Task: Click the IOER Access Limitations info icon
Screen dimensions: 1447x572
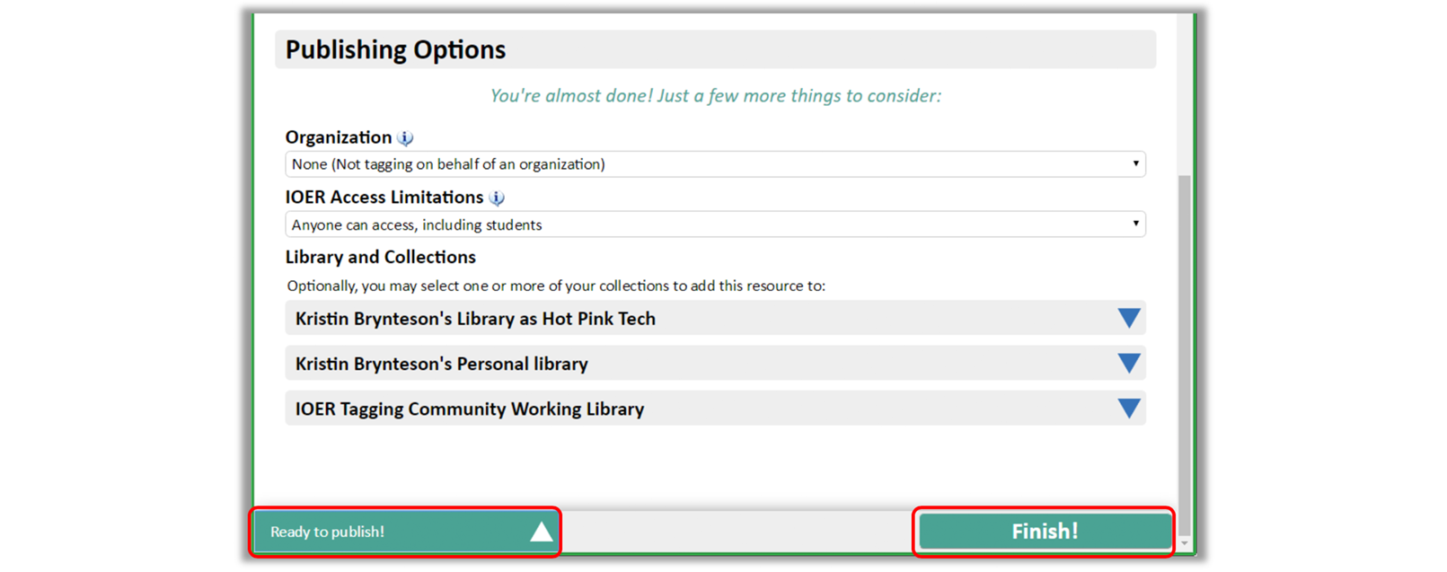Action: coord(497,198)
